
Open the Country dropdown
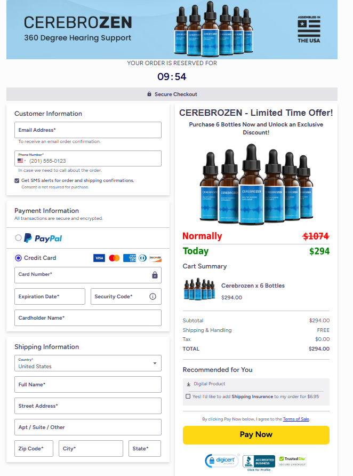[88, 363]
